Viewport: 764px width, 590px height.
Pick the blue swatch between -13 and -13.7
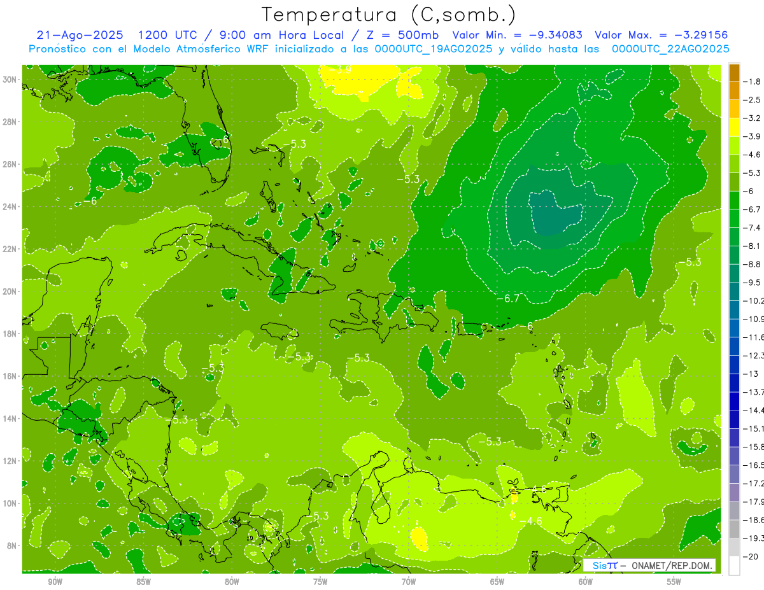click(x=735, y=383)
